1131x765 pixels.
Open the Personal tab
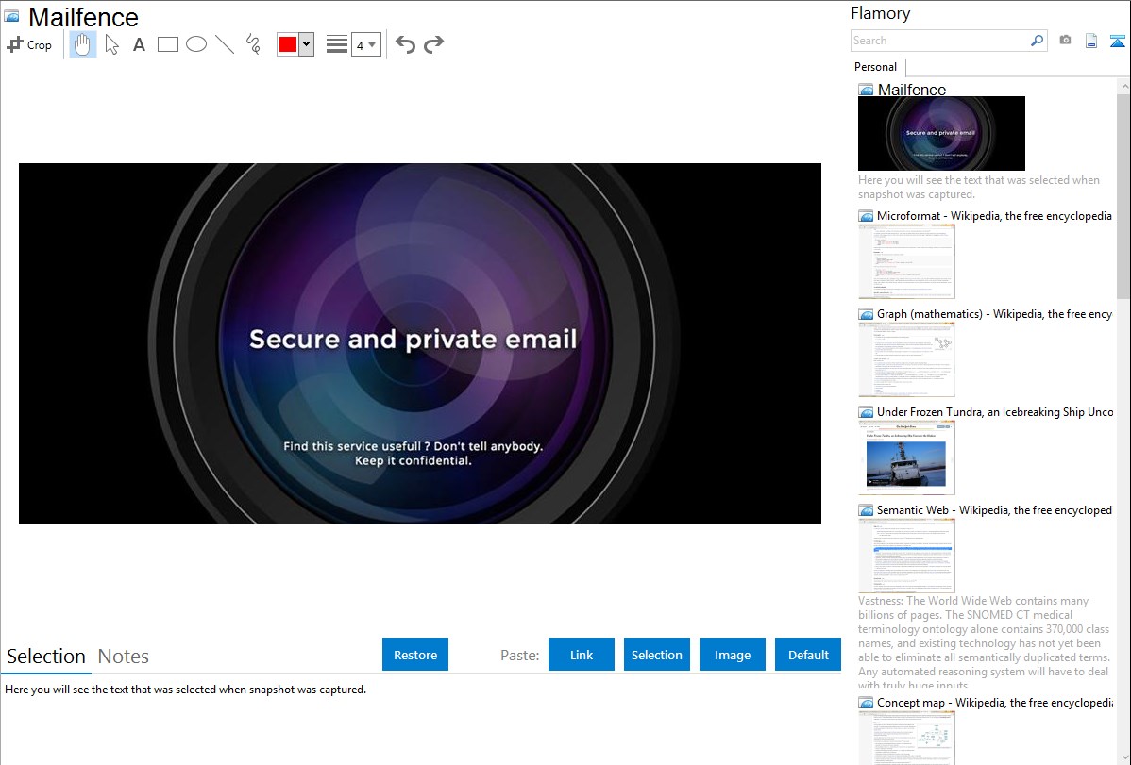click(x=875, y=67)
